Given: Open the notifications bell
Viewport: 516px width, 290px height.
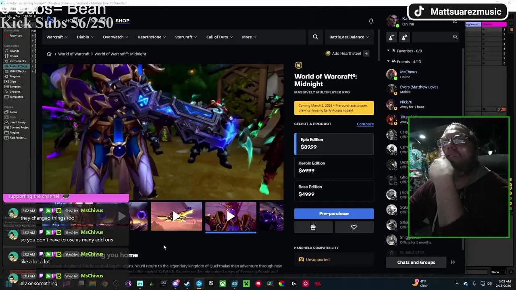Looking at the screenshot, I should pyautogui.click(x=371, y=21).
